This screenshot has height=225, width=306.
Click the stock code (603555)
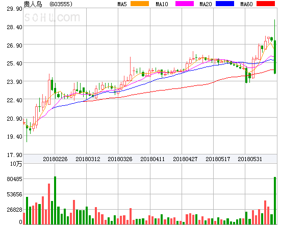click(x=61, y=4)
